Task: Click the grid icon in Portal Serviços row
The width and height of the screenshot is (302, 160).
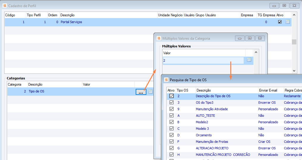Action: coord(287,22)
